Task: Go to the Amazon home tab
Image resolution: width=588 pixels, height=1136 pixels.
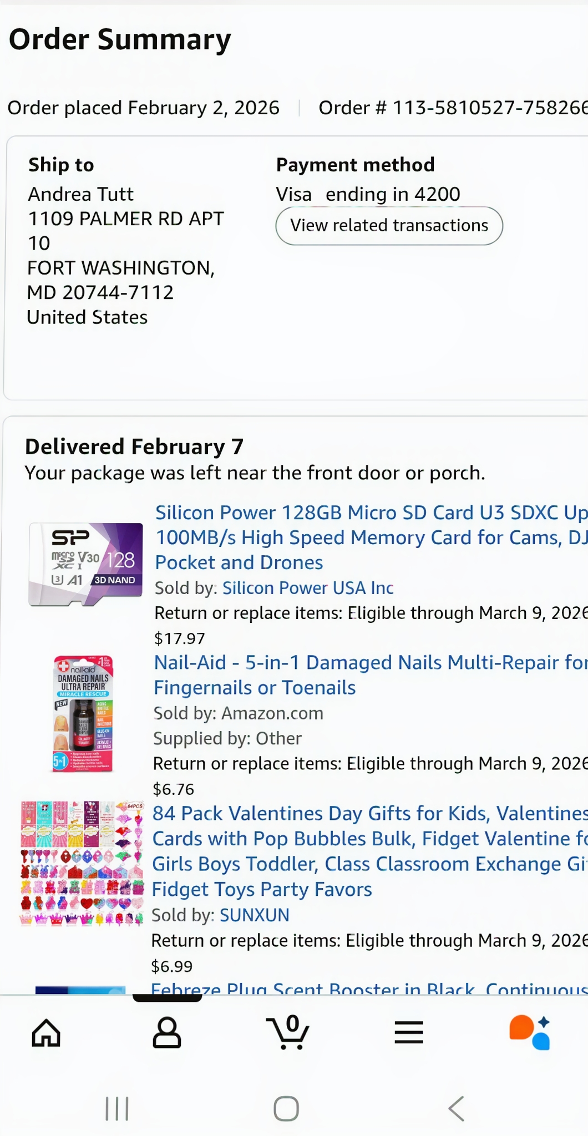Action: 46,1033
